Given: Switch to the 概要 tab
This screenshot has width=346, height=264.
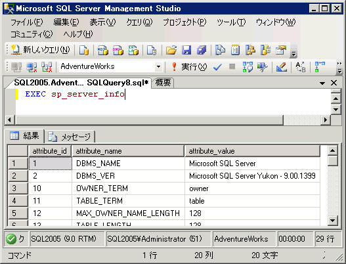Looking at the screenshot, I should (163, 83).
